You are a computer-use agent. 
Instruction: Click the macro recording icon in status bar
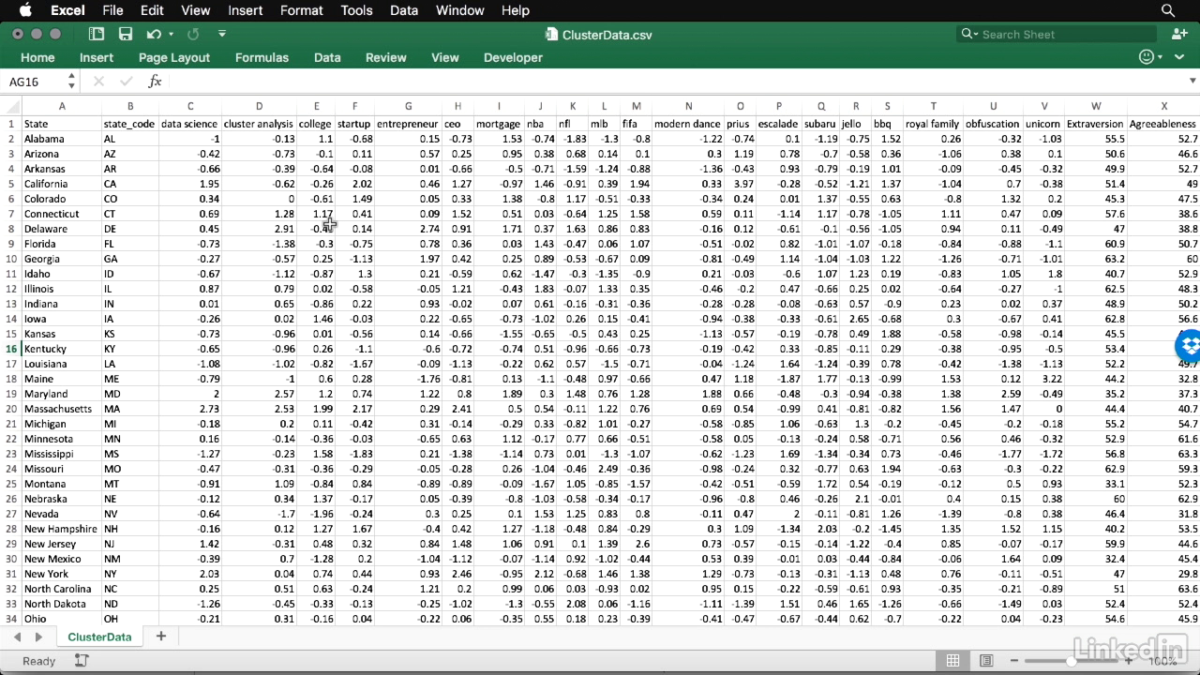click(82, 661)
